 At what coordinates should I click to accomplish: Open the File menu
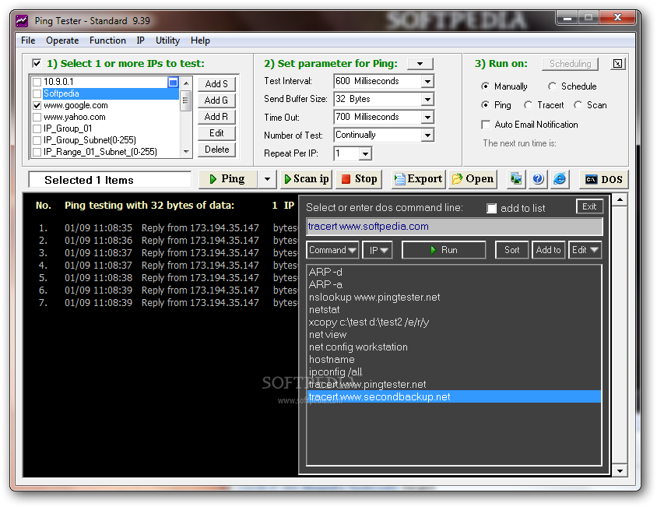(x=28, y=40)
